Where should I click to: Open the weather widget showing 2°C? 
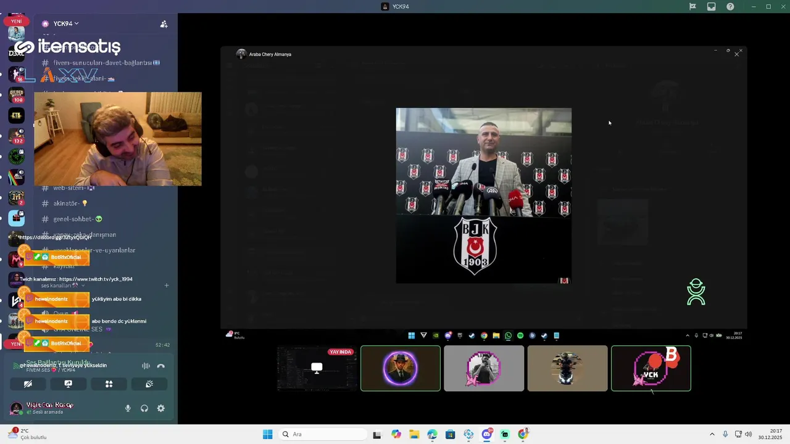pyautogui.click(x=28, y=434)
